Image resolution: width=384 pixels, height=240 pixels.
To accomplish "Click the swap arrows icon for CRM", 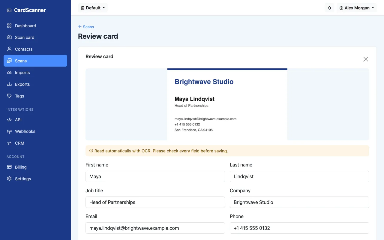I will 9,143.
